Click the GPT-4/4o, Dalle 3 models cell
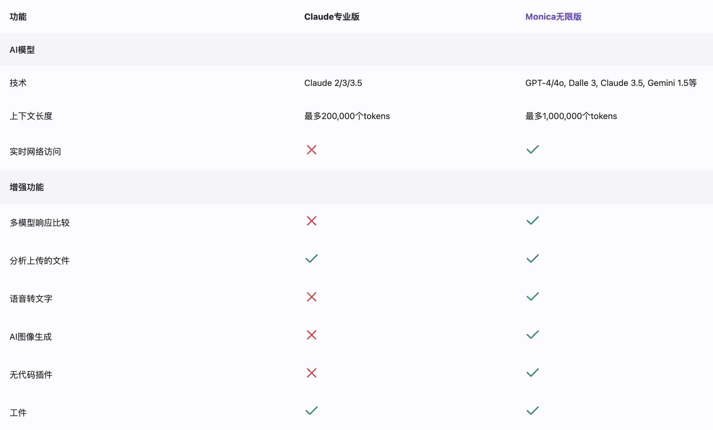Viewport: 713px width, 430px height. 611,83
